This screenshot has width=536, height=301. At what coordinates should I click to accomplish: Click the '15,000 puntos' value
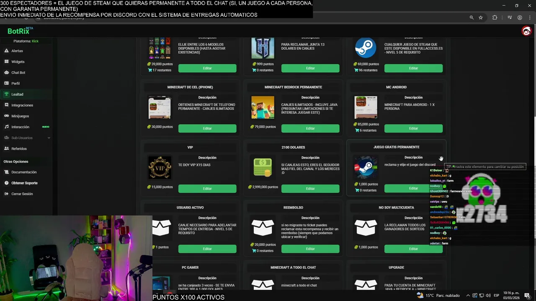click(162, 187)
